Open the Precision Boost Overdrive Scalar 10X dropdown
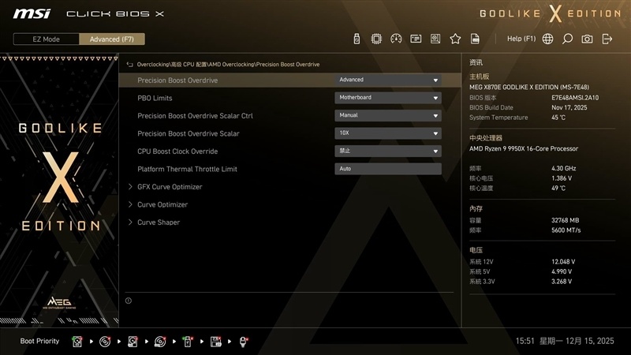 coord(388,133)
